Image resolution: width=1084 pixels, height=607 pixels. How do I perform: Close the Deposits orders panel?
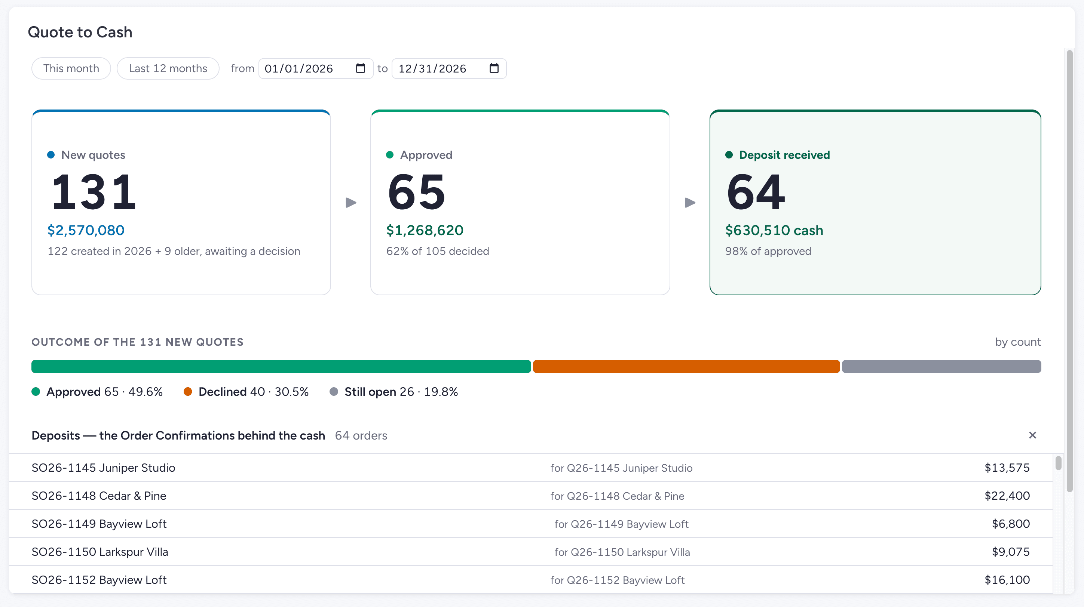pyautogui.click(x=1032, y=435)
